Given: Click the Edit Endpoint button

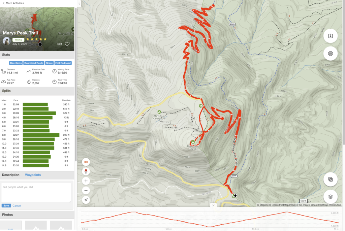Looking at the screenshot, I should pos(63,63).
